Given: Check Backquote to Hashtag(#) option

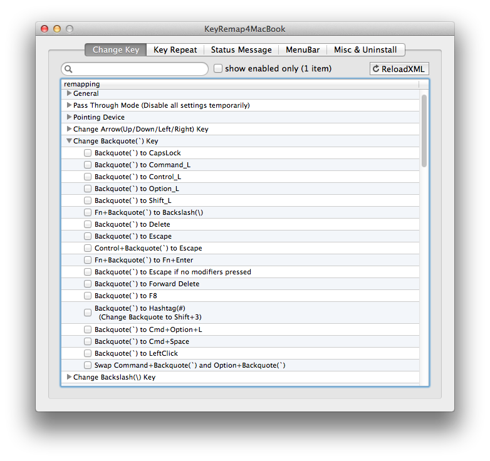Looking at the screenshot, I should pos(88,313).
